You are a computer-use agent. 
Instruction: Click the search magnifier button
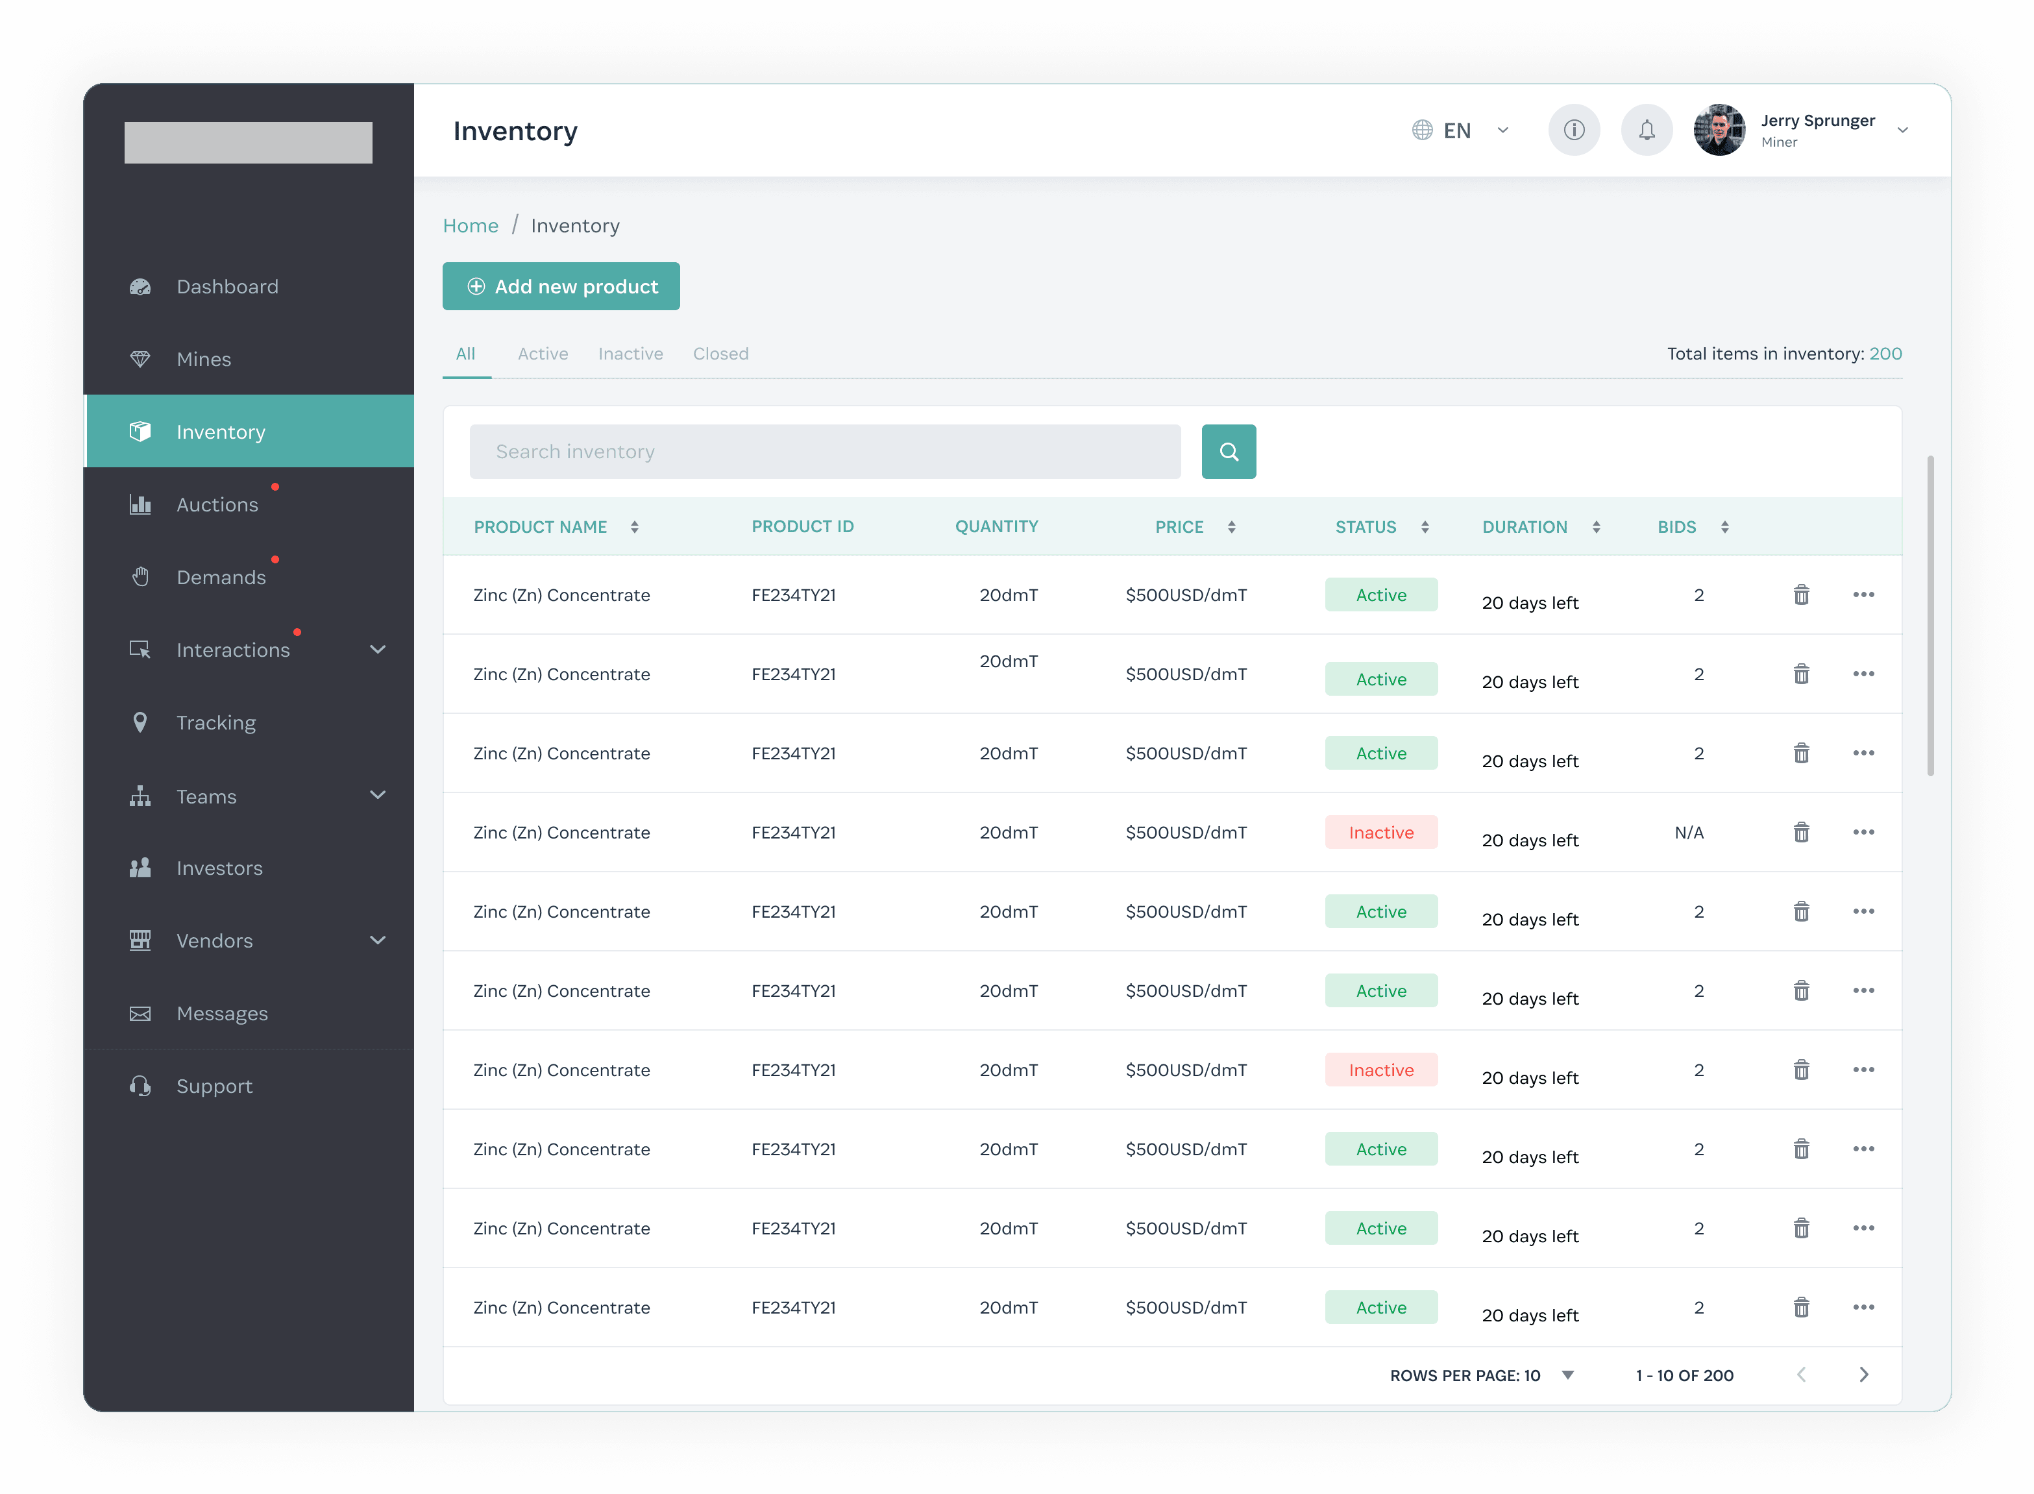tap(1228, 451)
